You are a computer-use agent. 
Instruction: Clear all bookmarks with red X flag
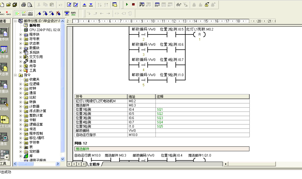point(58,14)
